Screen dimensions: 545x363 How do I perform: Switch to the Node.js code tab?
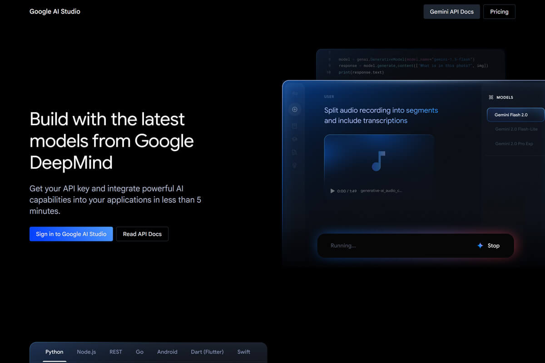point(86,352)
